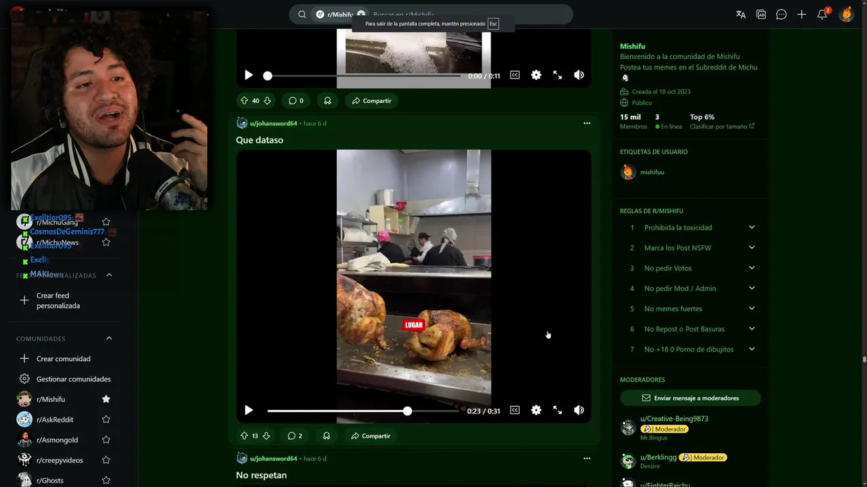Open the translate language icon
Screen dimensions: 867x487
[740, 14]
